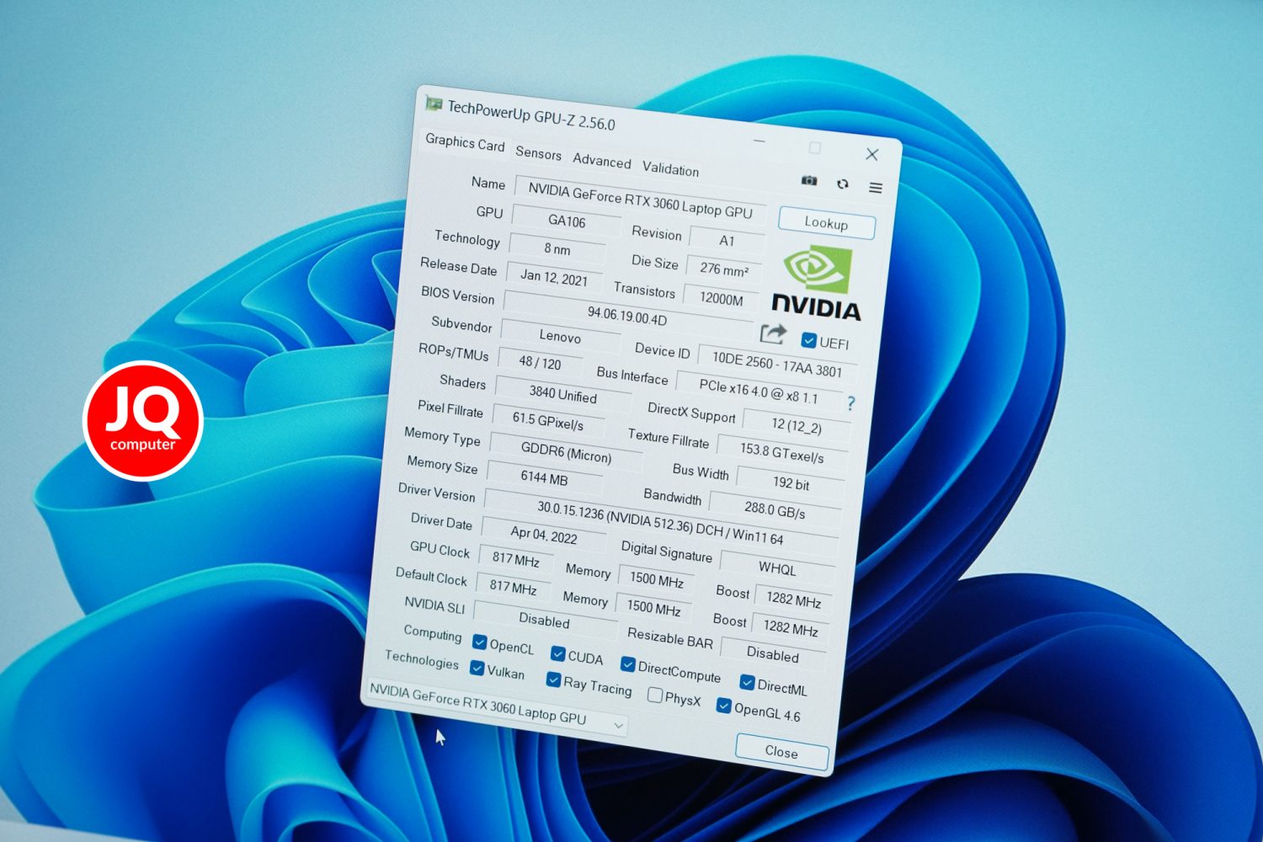The image size is (1263, 842).
Task: Click the GPU Clock row Memory 1500 MHz
Action: click(657, 579)
